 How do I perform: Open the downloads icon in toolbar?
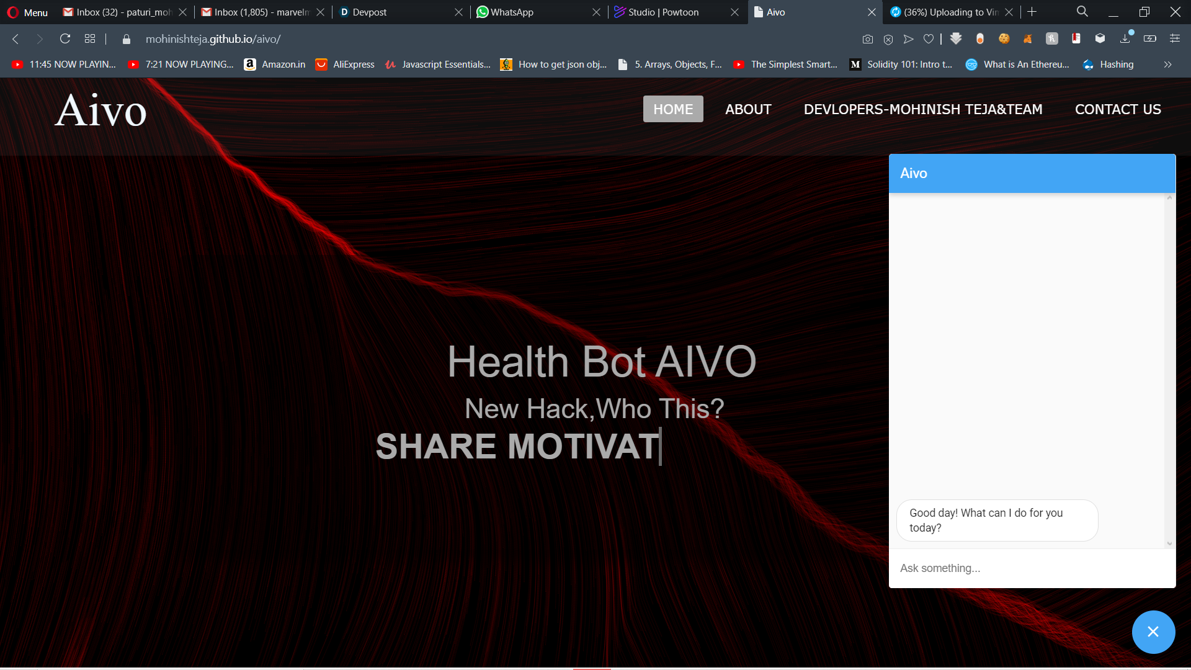[1125, 39]
